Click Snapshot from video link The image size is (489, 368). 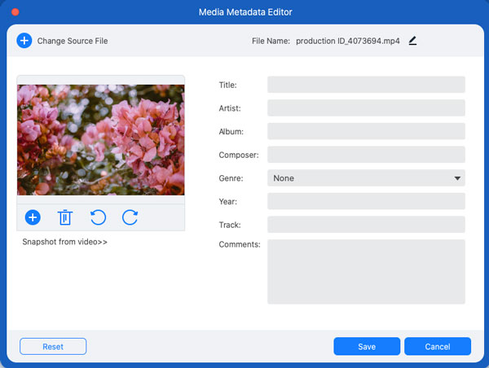65,242
